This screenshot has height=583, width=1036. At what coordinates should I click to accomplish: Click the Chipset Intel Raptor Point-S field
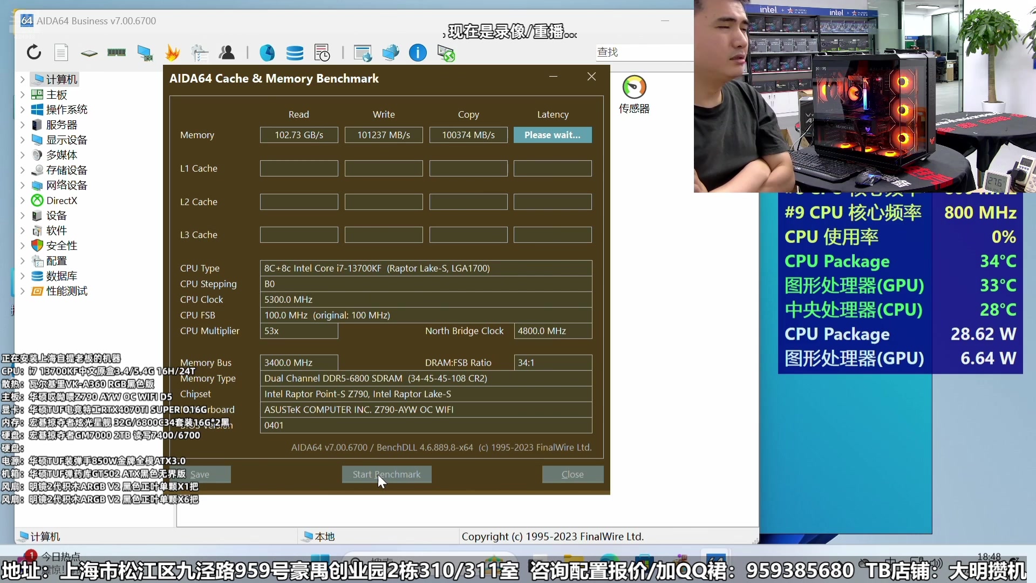tap(426, 394)
